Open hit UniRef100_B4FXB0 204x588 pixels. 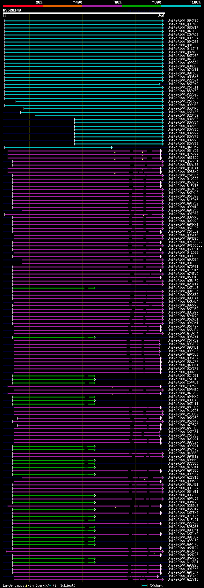pos(183,31)
